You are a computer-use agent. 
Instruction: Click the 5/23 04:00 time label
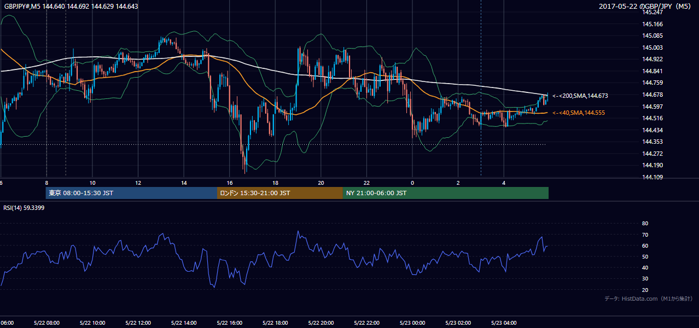pyautogui.click(x=504, y=323)
